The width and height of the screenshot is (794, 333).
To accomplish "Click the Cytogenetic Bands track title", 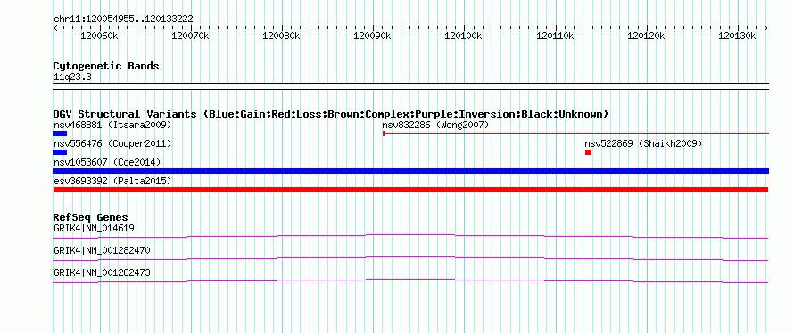I will pos(106,66).
